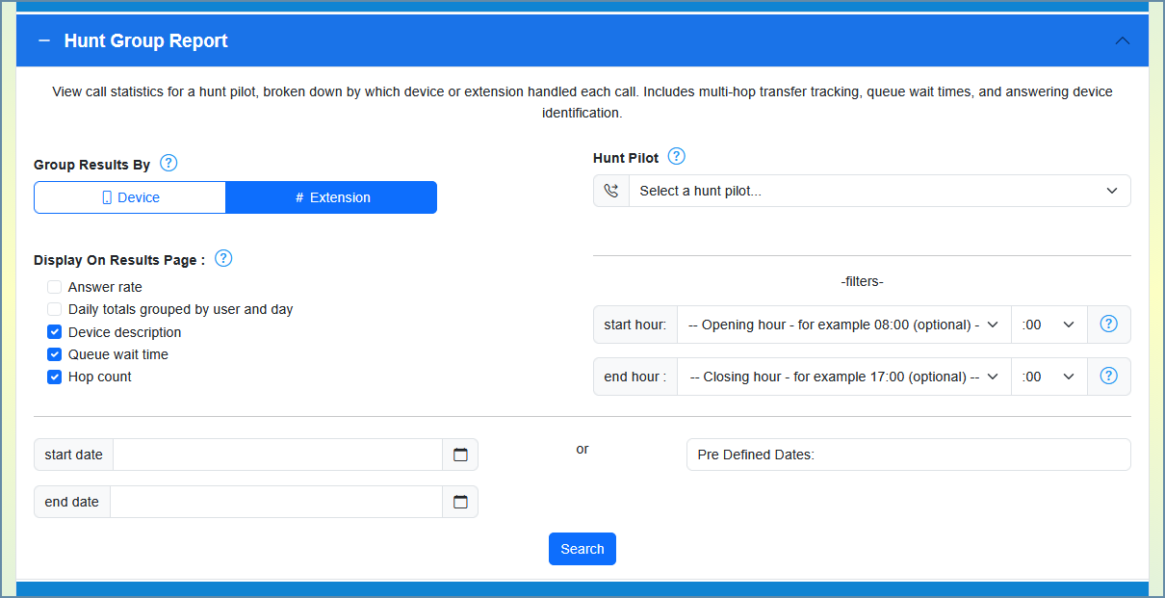This screenshot has height=598, width=1165.
Task: Enable the Answer rate checkbox
Action: [55, 287]
